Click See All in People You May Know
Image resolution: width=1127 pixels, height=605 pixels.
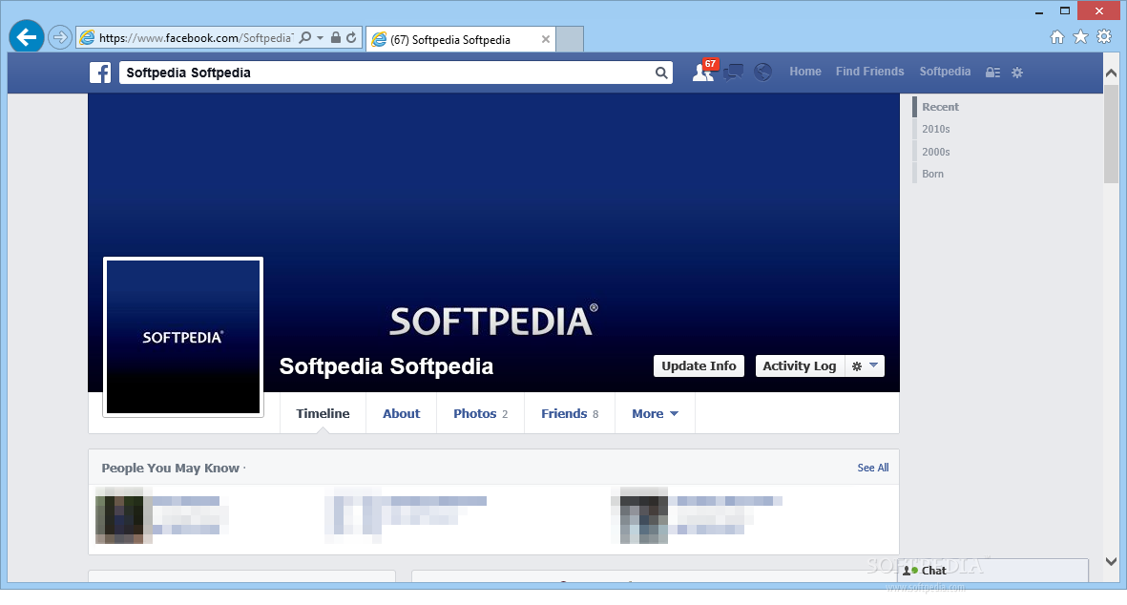[x=872, y=468]
